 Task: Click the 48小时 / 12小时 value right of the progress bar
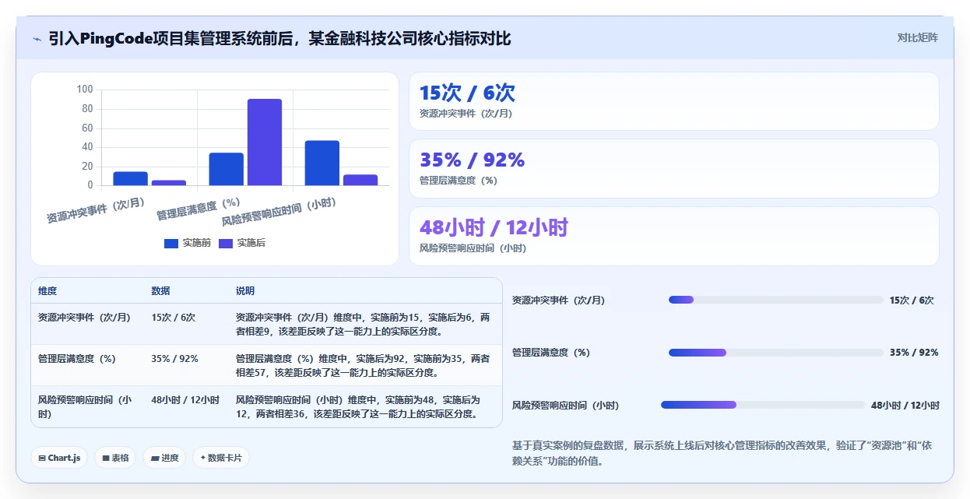tap(905, 406)
